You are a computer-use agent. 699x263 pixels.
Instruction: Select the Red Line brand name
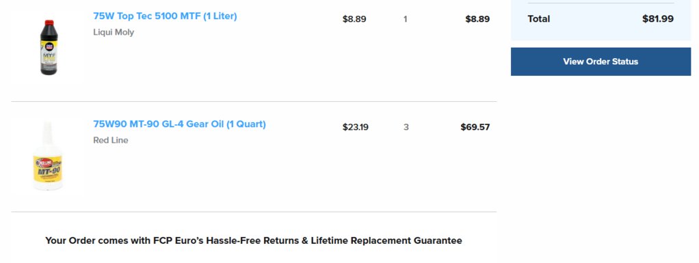pyautogui.click(x=111, y=140)
